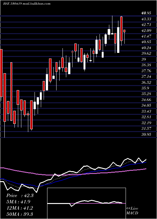
Task: Select the 33.43 price axis label
Action: point(146,111)
